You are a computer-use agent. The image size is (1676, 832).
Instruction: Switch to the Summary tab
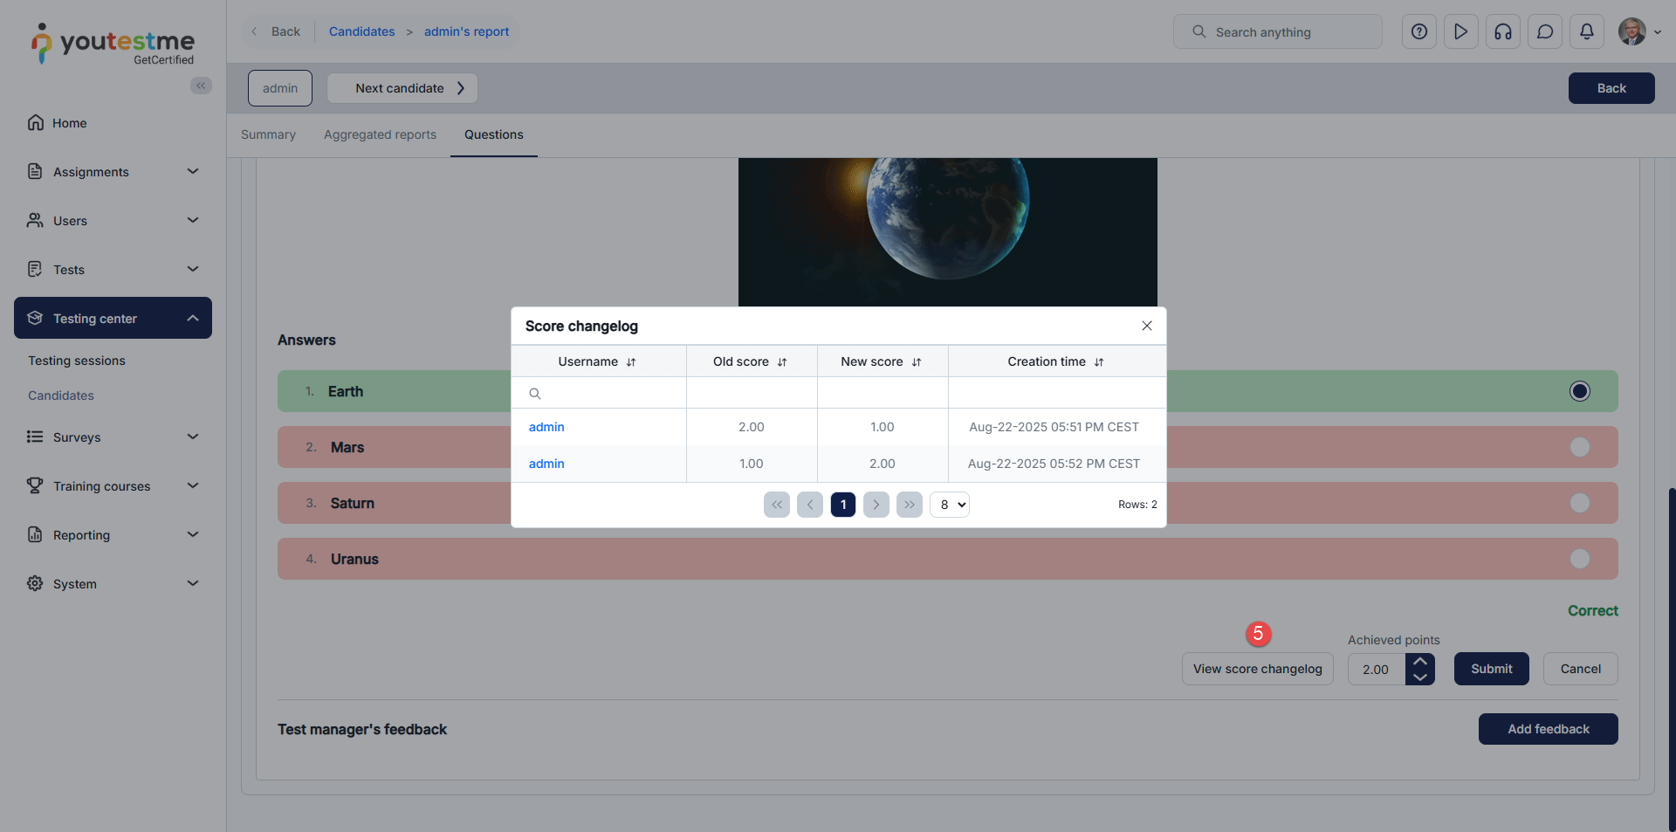(268, 134)
